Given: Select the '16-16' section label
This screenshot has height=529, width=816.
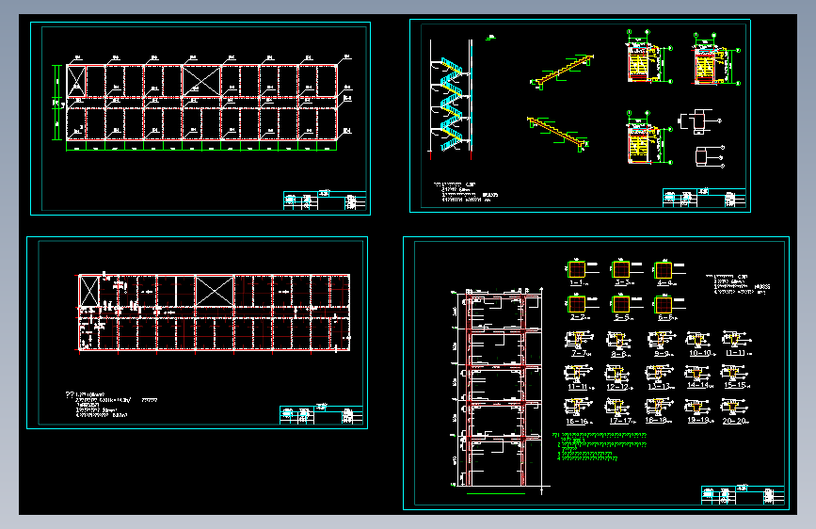Looking at the screenshot, I should tap(578, 421).
